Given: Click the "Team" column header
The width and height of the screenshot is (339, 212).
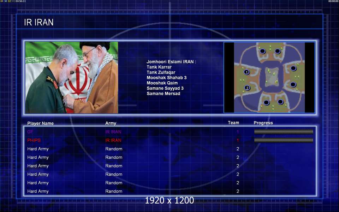Looking at the screenshot, I should click(x=233, y=123).
